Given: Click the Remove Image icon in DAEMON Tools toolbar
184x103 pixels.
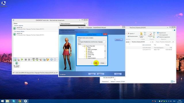Looking at the screenshot, I should tap(18, 60).
